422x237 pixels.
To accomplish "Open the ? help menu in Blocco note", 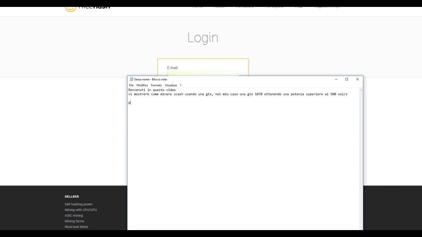I will pyautogui.click(x=181, y=85).
